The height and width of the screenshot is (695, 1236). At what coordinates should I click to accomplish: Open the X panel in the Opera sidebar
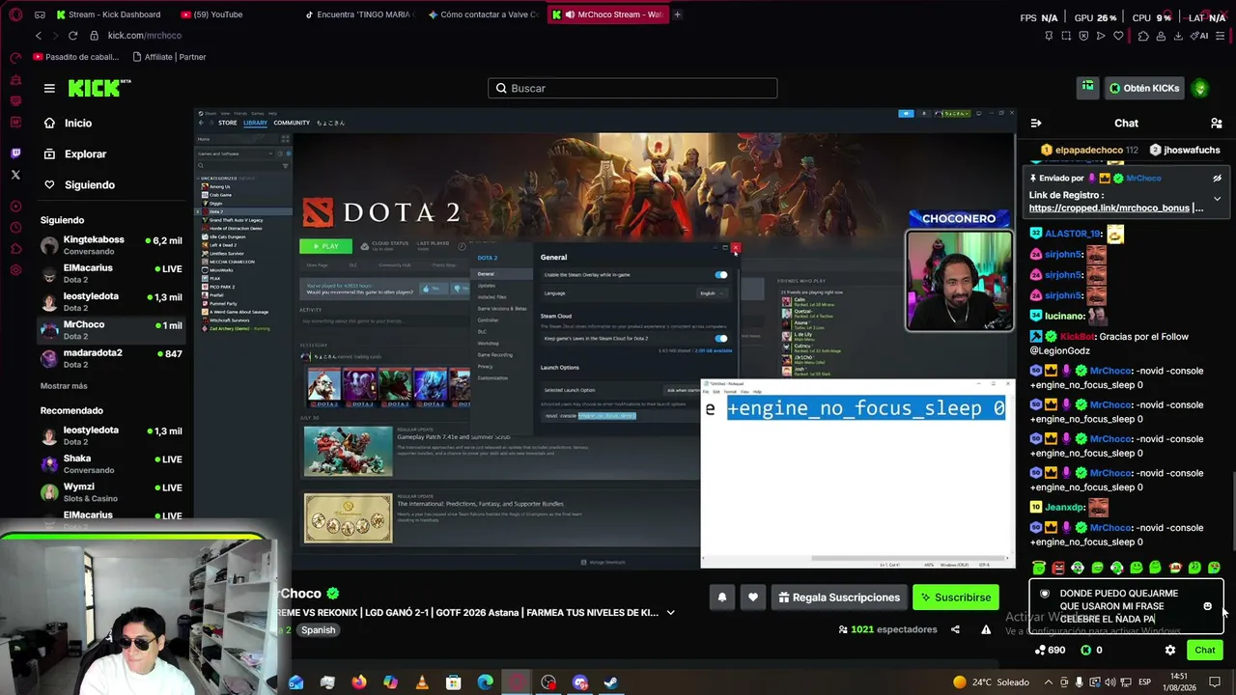pyautogui.click(x=15, y=175)
